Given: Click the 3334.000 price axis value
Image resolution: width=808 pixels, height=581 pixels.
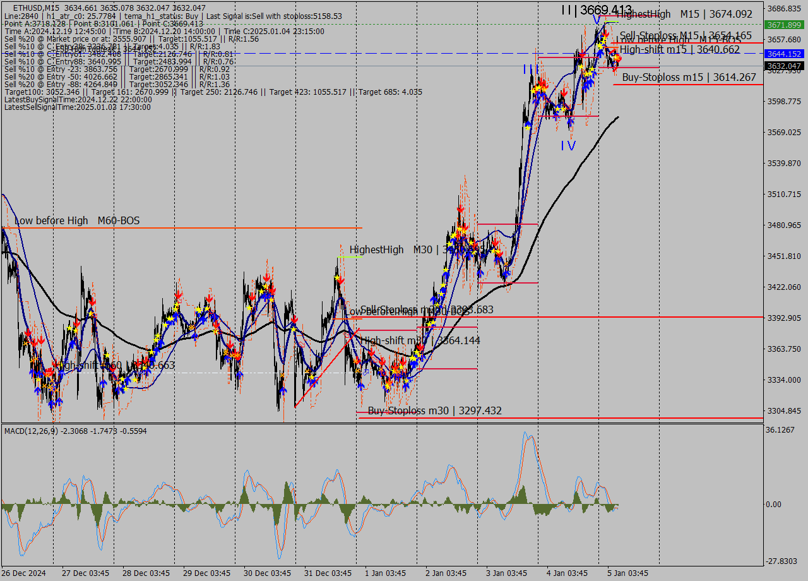Looking at the screenshot, I should click(x=785, y=380).
